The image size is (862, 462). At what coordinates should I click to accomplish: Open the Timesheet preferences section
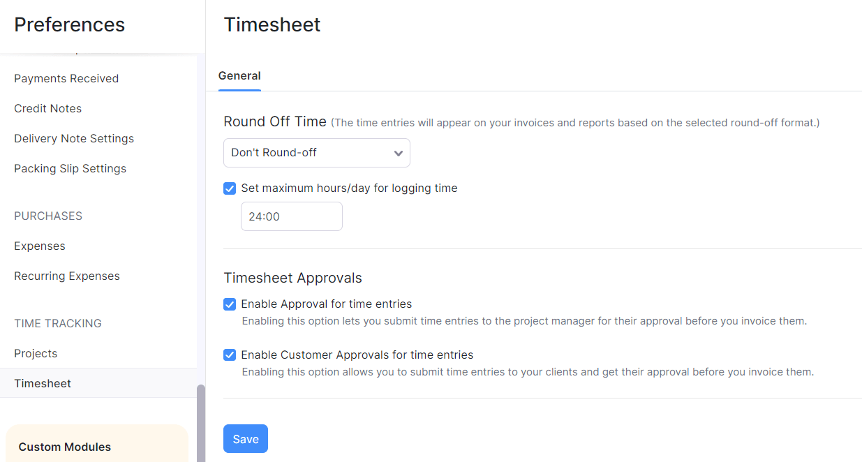coord(43,383)
